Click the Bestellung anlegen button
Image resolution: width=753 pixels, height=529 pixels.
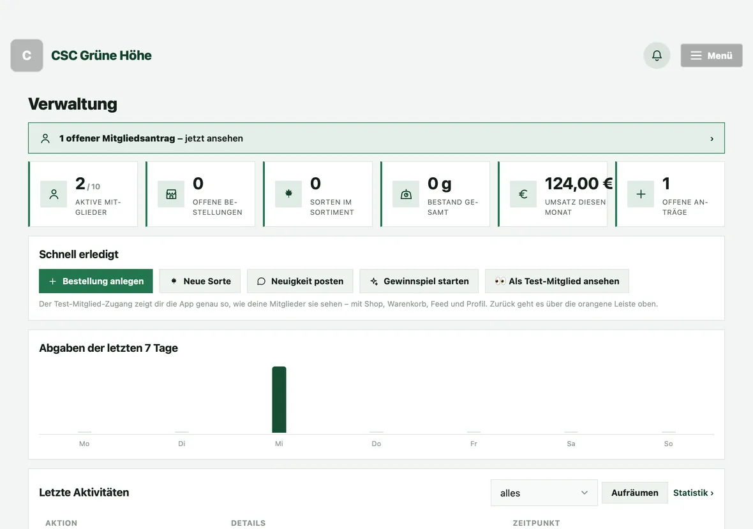click(x=96, y=281)
